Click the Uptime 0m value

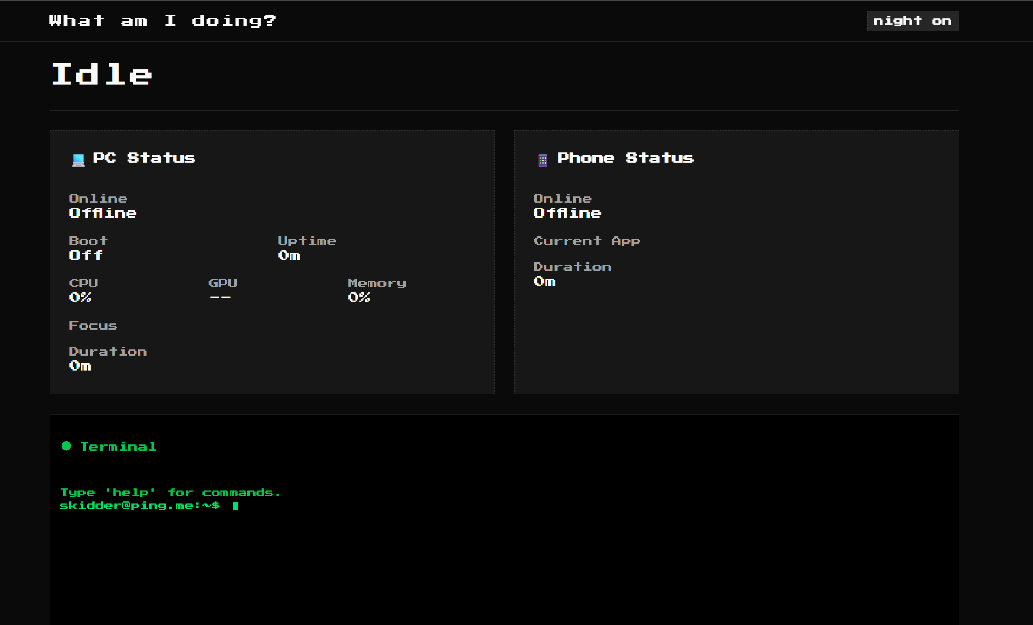tap(289, 255)
